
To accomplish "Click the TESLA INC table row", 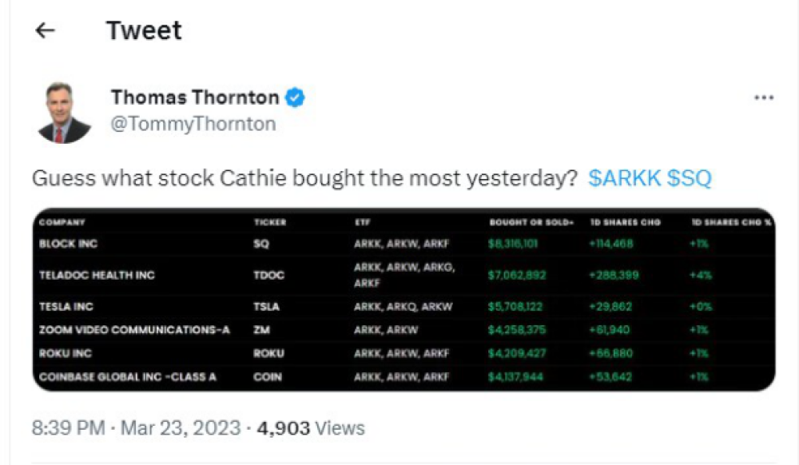I will coord(403,307).
